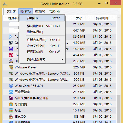Minimize the Geek Uninstaller window

coord(99,3)
